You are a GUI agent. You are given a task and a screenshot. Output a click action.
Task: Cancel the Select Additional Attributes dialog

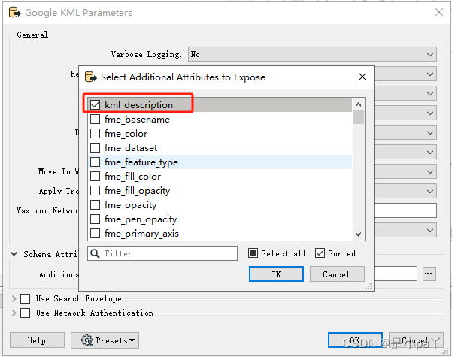337,274
